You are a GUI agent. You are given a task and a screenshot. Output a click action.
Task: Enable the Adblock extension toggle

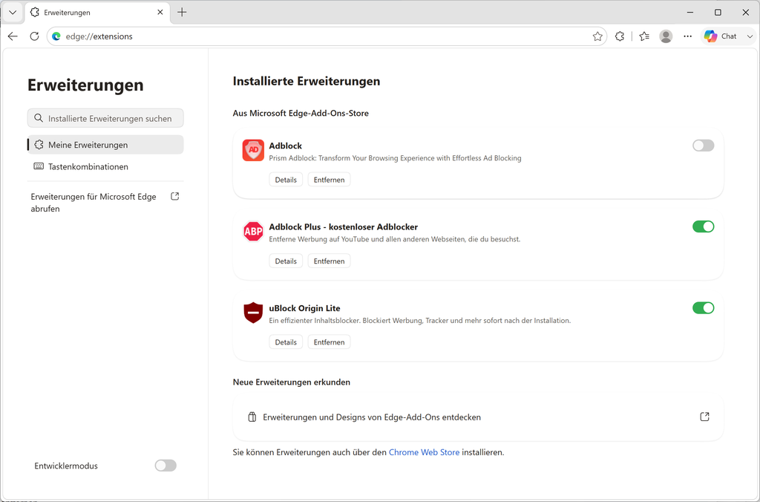click(704, 145)
